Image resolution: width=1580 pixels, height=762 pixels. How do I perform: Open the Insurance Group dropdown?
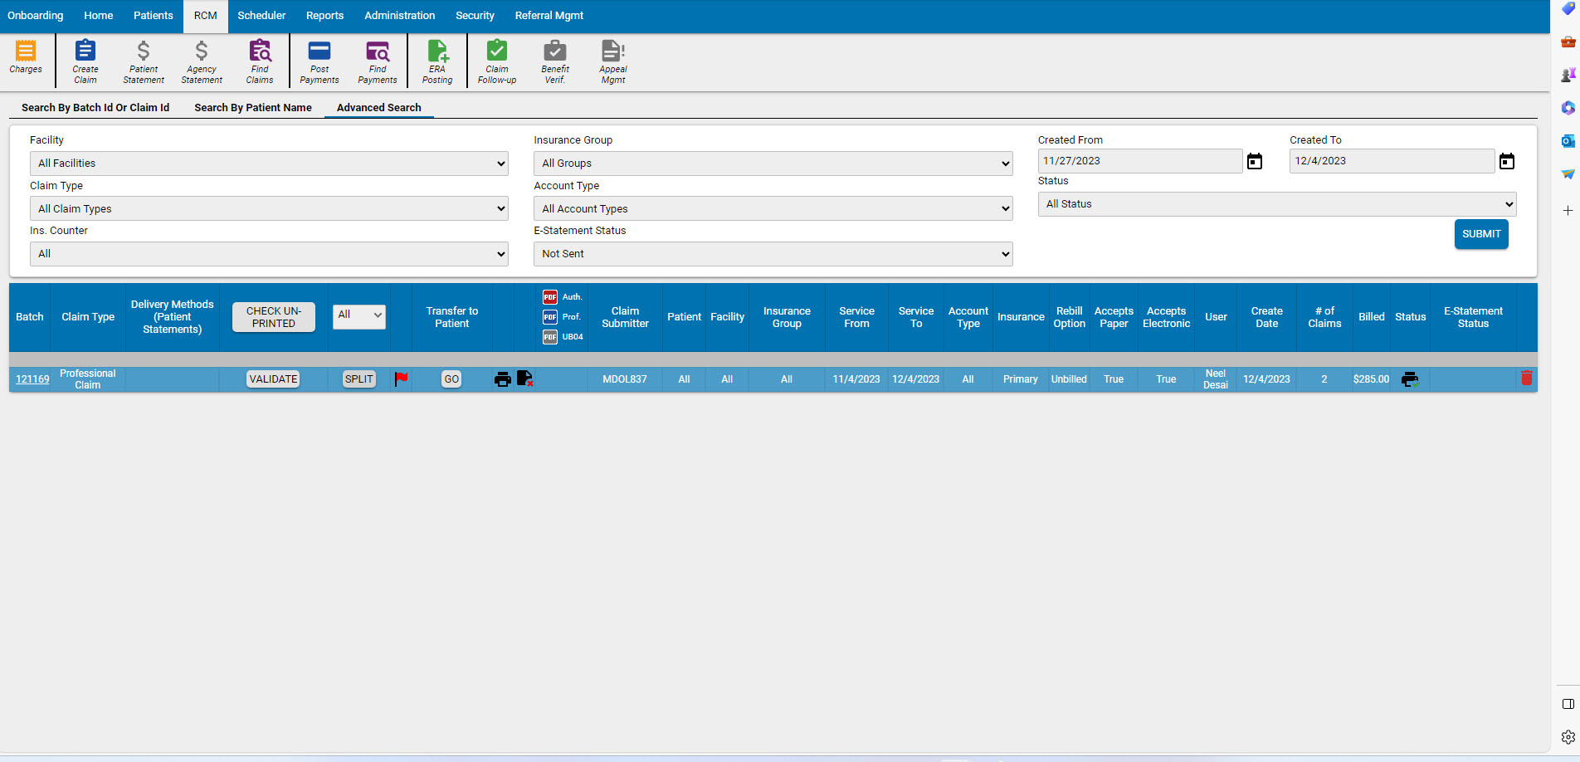(773, 163)
